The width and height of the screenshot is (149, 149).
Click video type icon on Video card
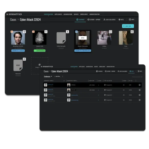click(111, 32)
